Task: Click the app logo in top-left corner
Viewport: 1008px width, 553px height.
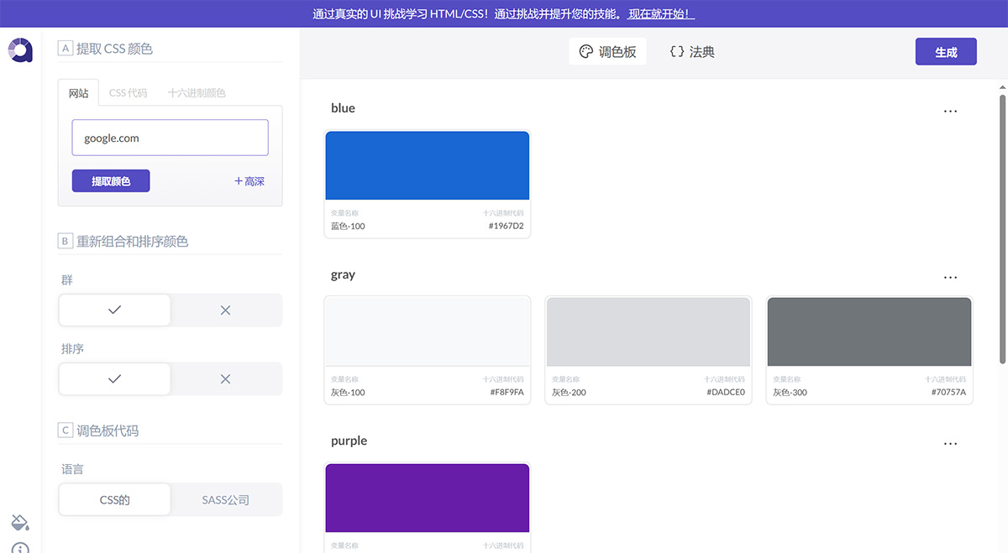Action: point(18,50)
